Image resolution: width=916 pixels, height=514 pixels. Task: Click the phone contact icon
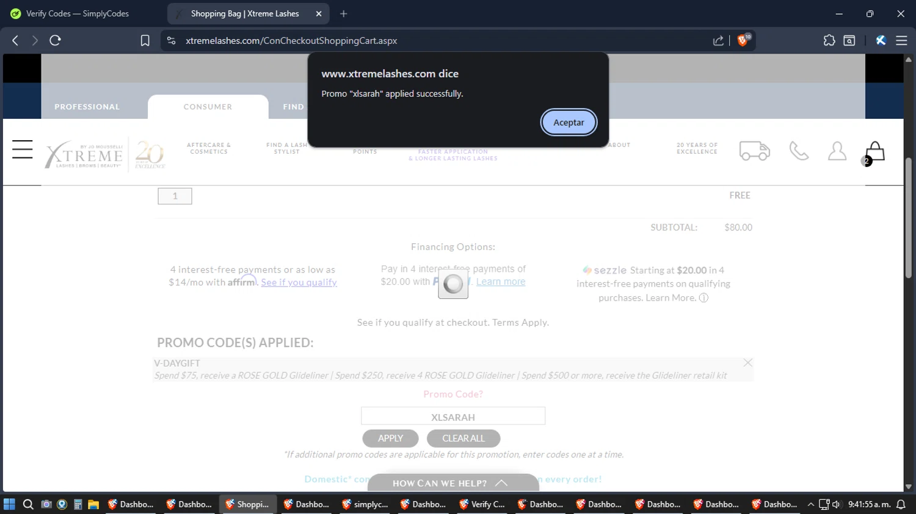[799, 151]
